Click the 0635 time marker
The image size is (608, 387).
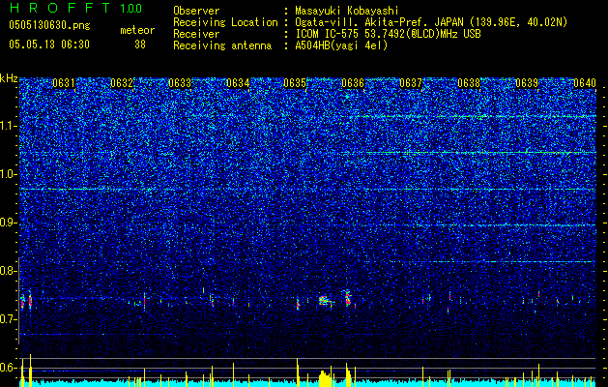(x=295, y=83)
